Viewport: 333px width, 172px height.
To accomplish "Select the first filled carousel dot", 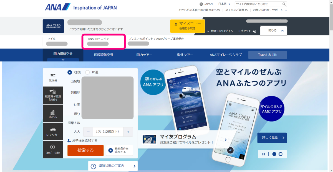I will [274, 154].
